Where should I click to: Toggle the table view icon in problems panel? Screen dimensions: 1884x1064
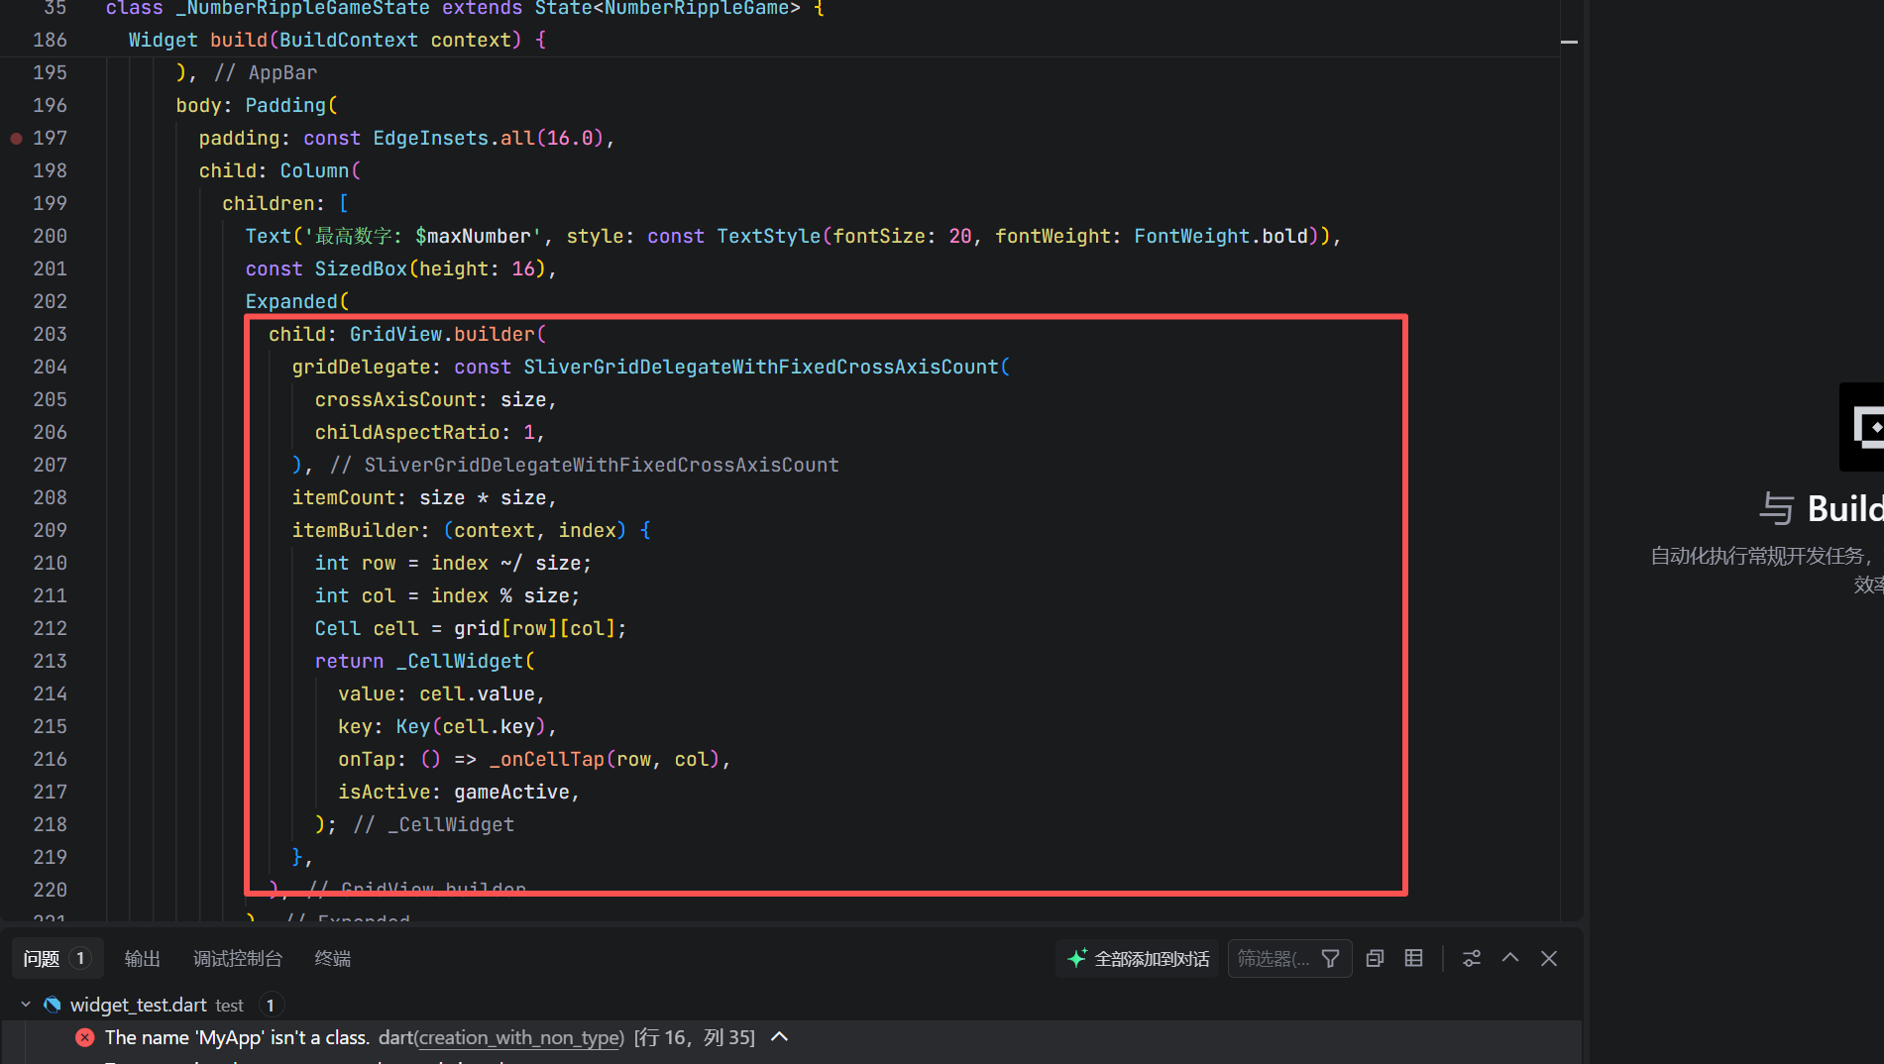click(1414, 959)
